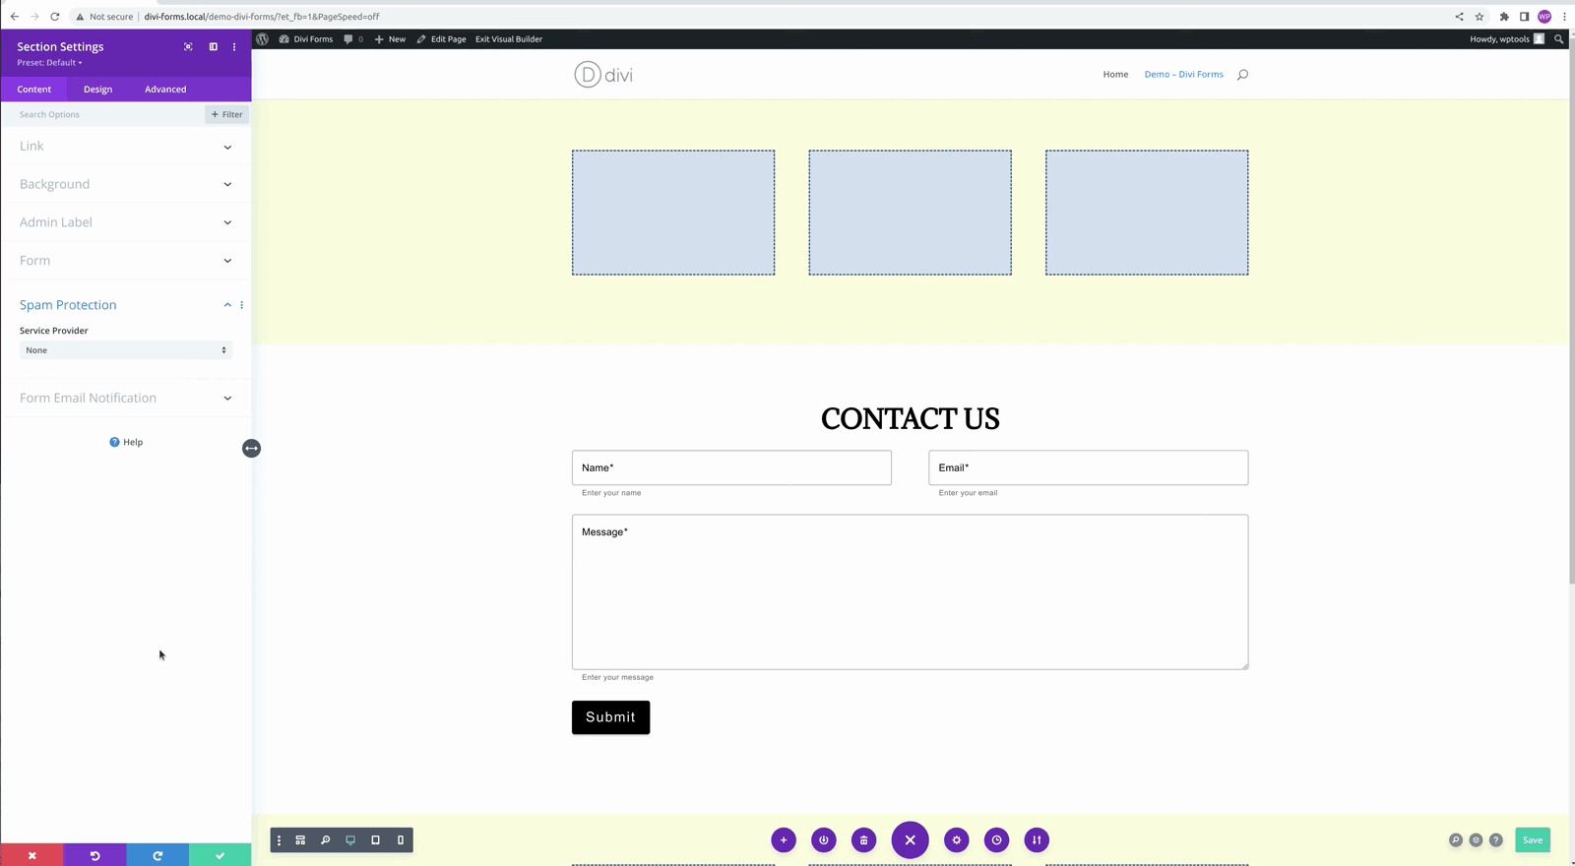Click the admin bar search icon
Screen dimensions: 1575x866
1558,39
